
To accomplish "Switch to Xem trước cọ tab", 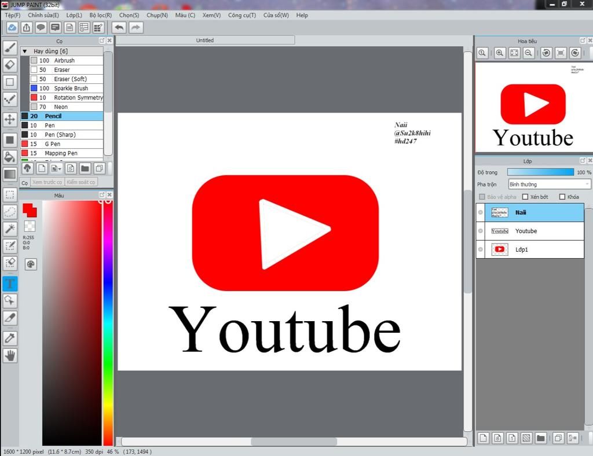I will tap(47, 182).
